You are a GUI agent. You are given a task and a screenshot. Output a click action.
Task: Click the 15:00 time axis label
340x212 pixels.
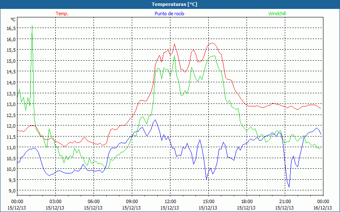[x=208, y=202]
